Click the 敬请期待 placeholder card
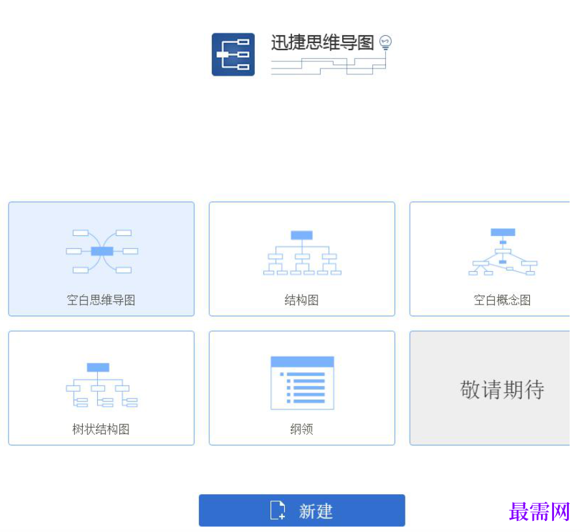The width and height of the screenshot is (582, 532). pos(489,388)
